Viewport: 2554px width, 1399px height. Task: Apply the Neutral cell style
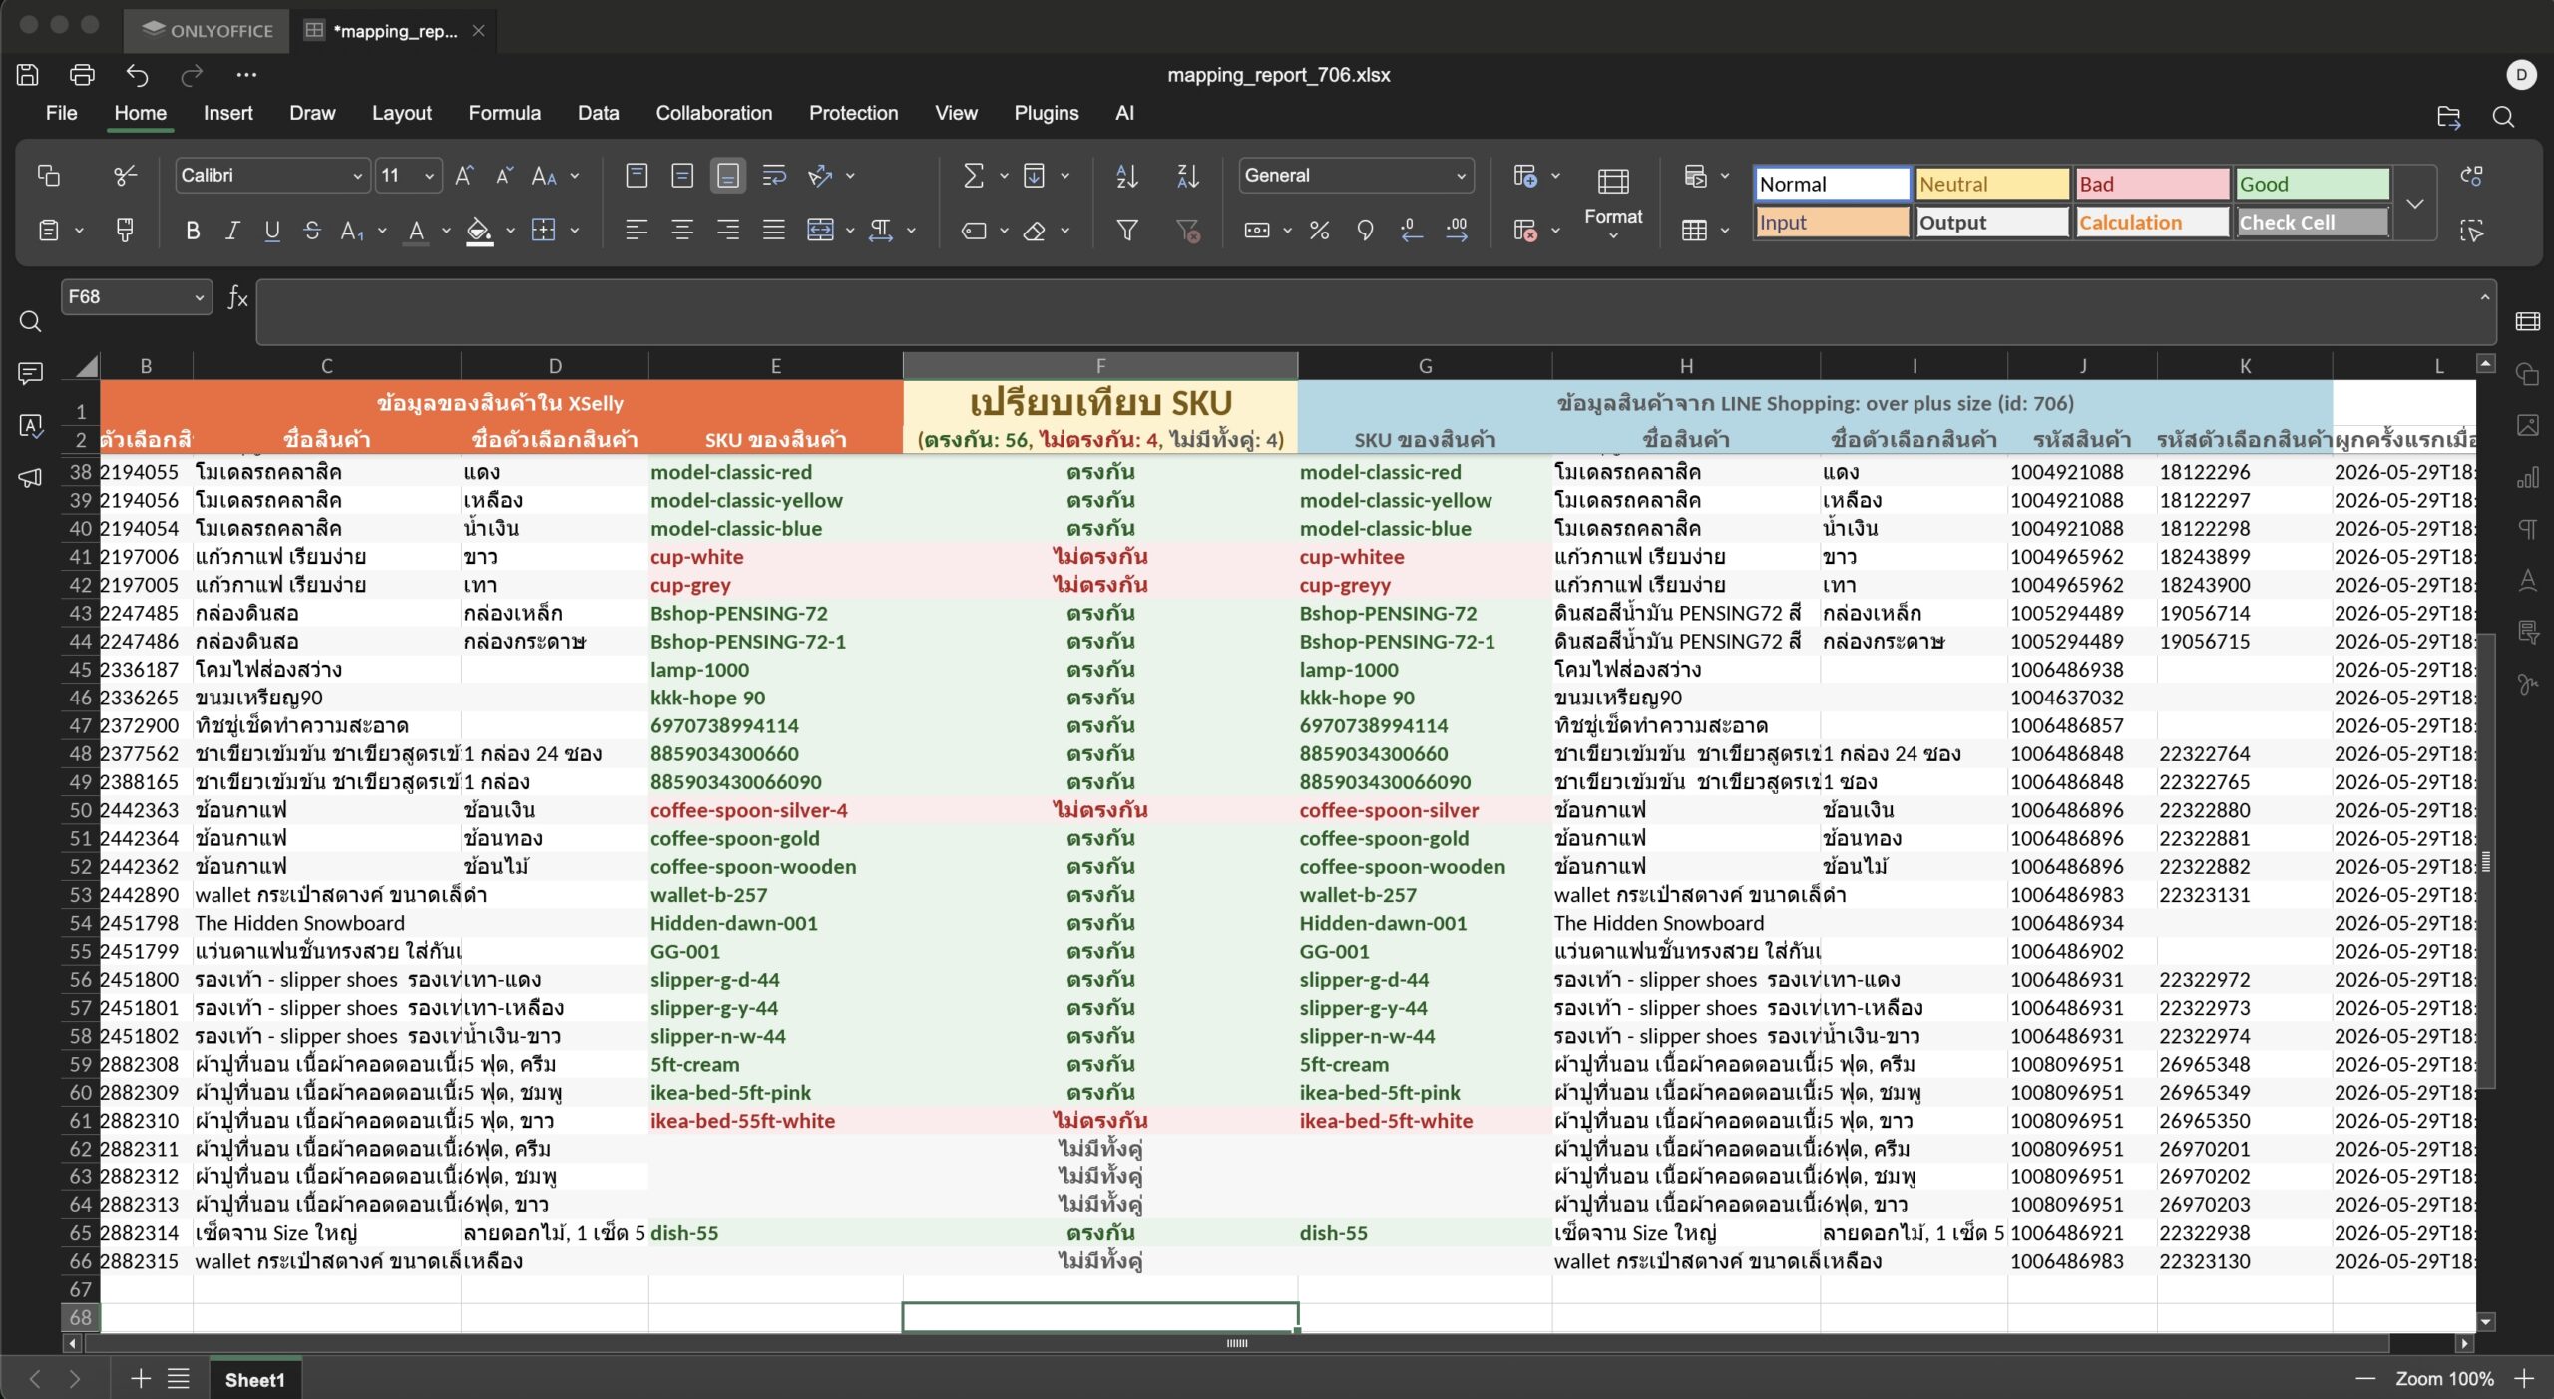[x=1991, y=185]
